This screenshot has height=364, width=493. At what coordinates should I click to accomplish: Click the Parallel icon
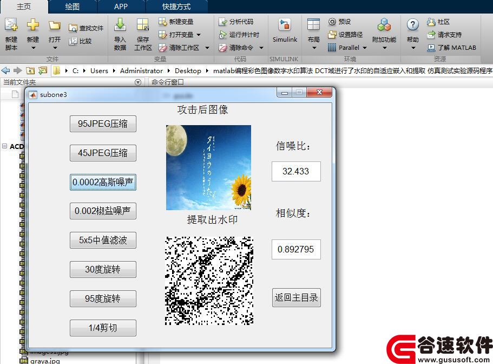[332, 48]
